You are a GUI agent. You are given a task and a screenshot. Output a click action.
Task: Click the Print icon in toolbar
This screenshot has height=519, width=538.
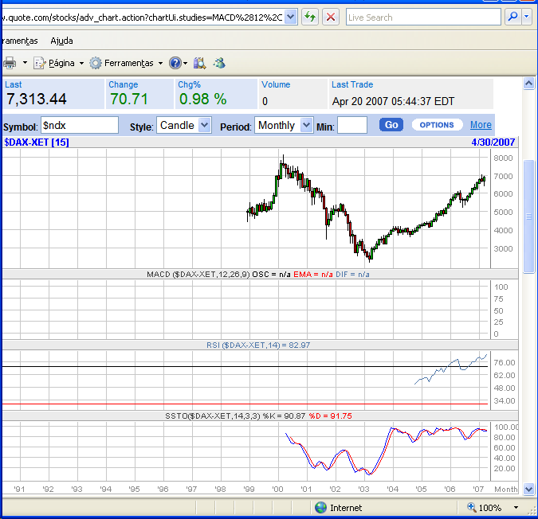(x=10, y=63)
